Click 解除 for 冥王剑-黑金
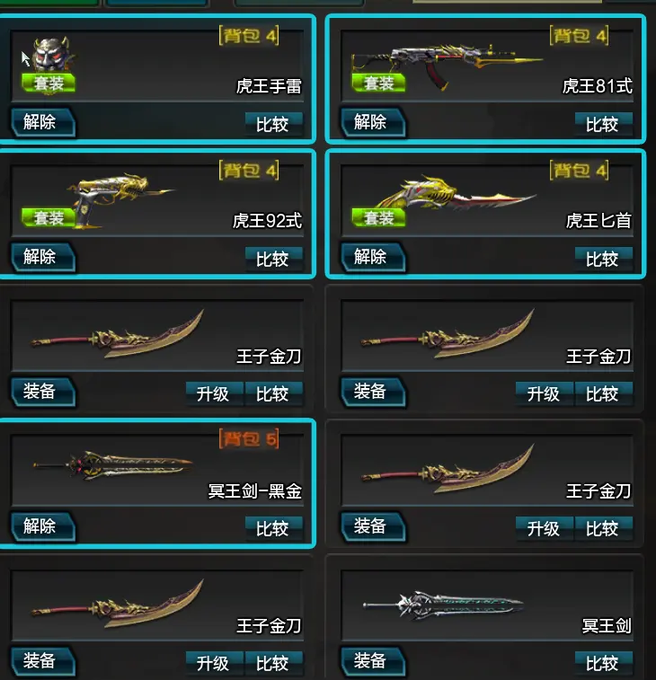This screenshot has height=680, width=656. (43, 526)
